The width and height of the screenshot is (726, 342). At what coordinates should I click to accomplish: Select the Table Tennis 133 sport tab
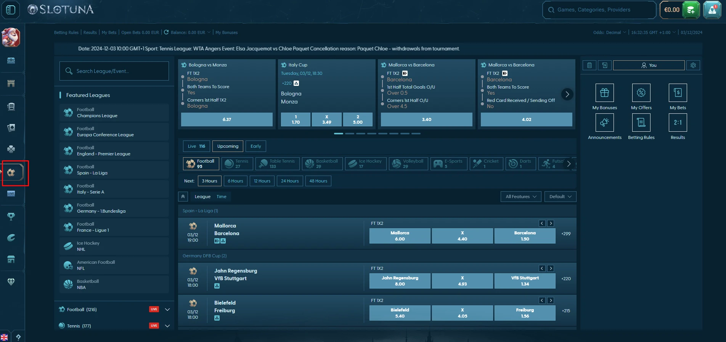pyautogui.click(x=278, y=164)
